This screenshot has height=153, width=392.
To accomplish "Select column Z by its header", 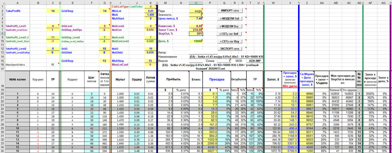I will [307, 3].
